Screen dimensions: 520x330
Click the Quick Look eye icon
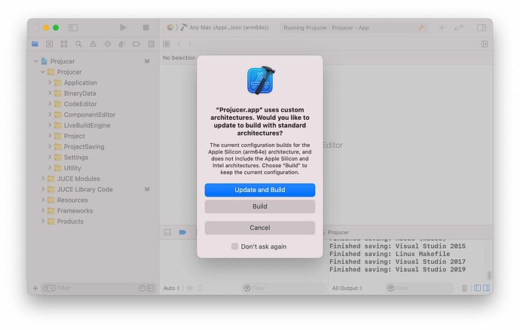point(190,288)
